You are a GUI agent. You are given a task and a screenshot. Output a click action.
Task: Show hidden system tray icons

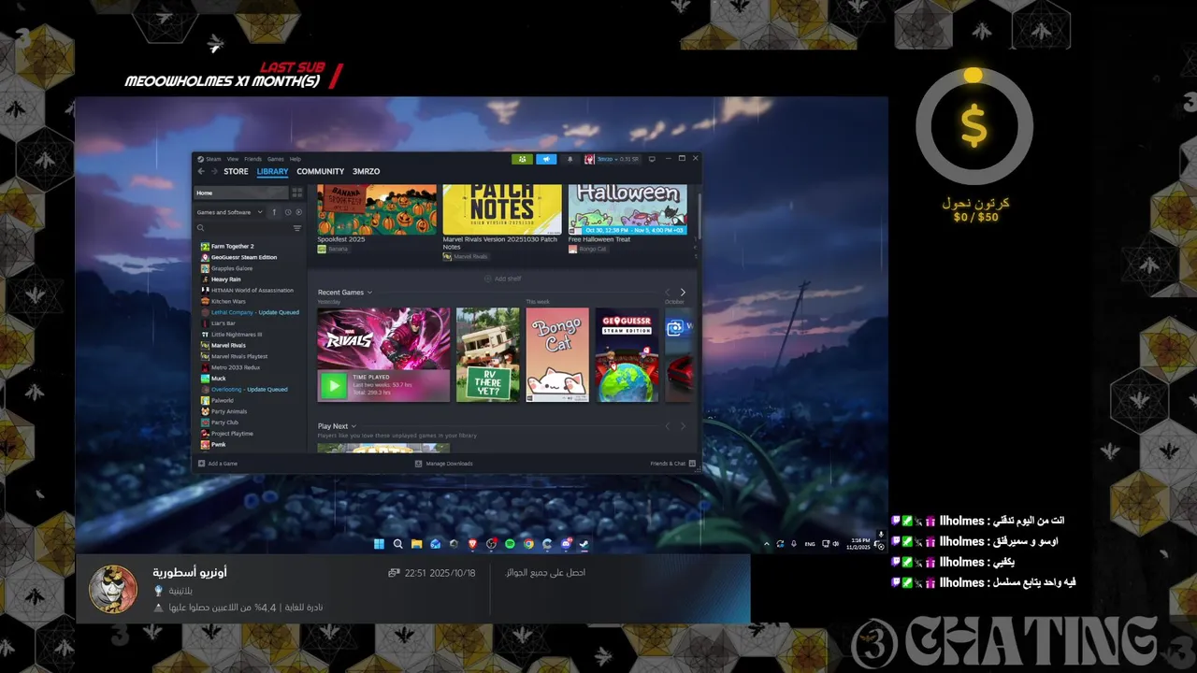coord(767,544)
